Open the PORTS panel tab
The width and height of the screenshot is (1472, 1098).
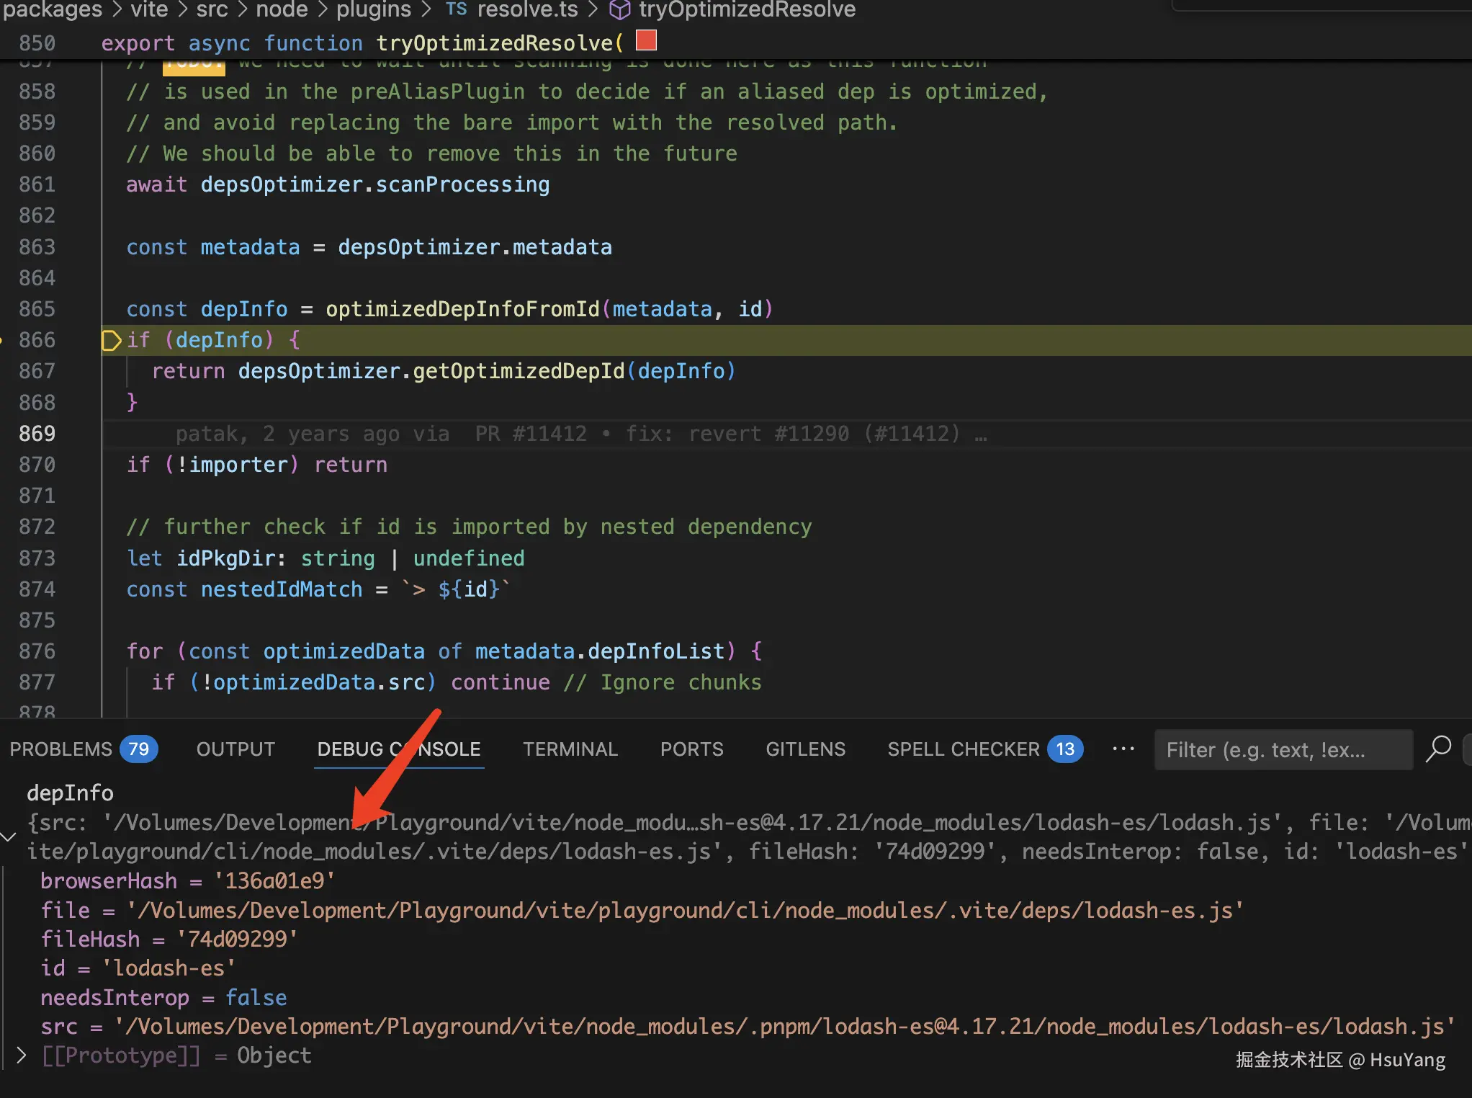[x=691, y=749]
